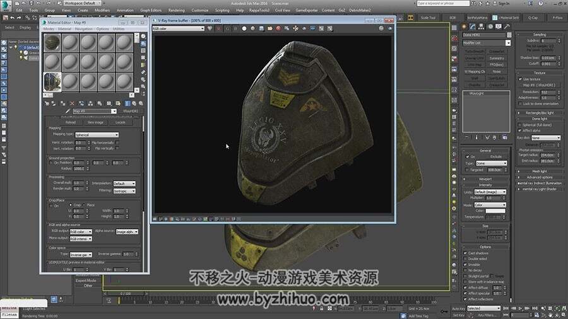Enable Spherical (full dome) checkbox
The image size is (568, 319).
click(520, 125)
